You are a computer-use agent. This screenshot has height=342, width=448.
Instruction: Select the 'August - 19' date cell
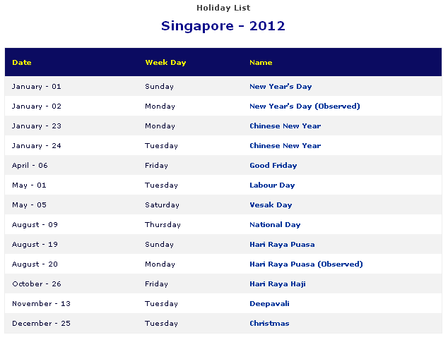pyautogui.click(x=35, y=245)
